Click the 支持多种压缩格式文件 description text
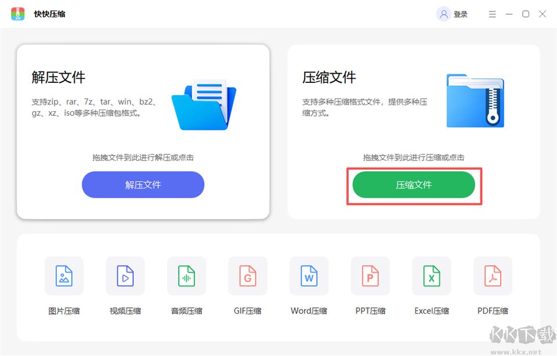 pos(365,107)
